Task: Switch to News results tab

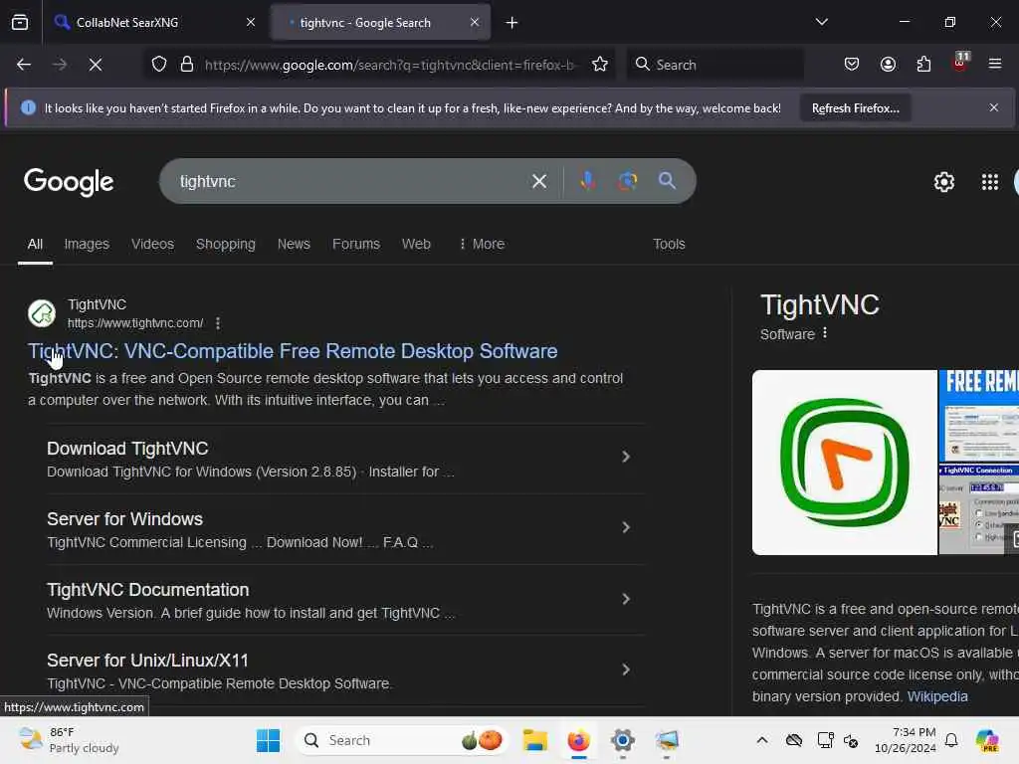Action: [294, 245]
